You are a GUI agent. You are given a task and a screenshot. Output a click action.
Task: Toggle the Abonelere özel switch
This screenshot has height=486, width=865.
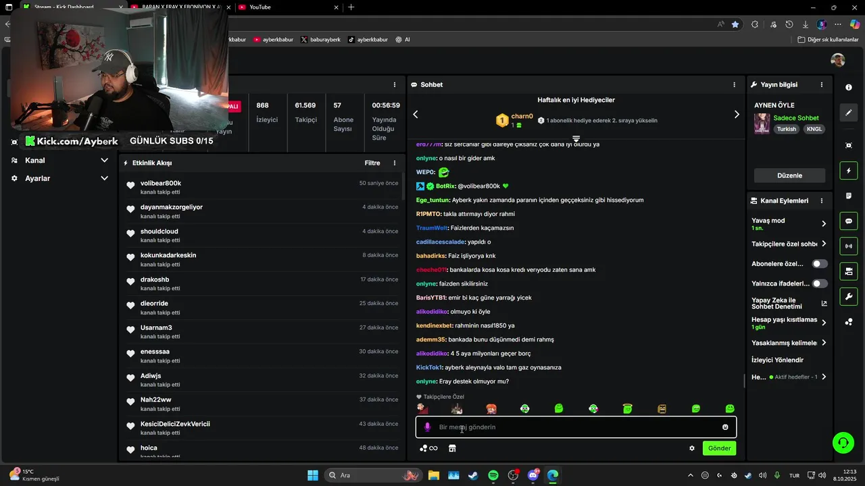[x=820, y=264]
